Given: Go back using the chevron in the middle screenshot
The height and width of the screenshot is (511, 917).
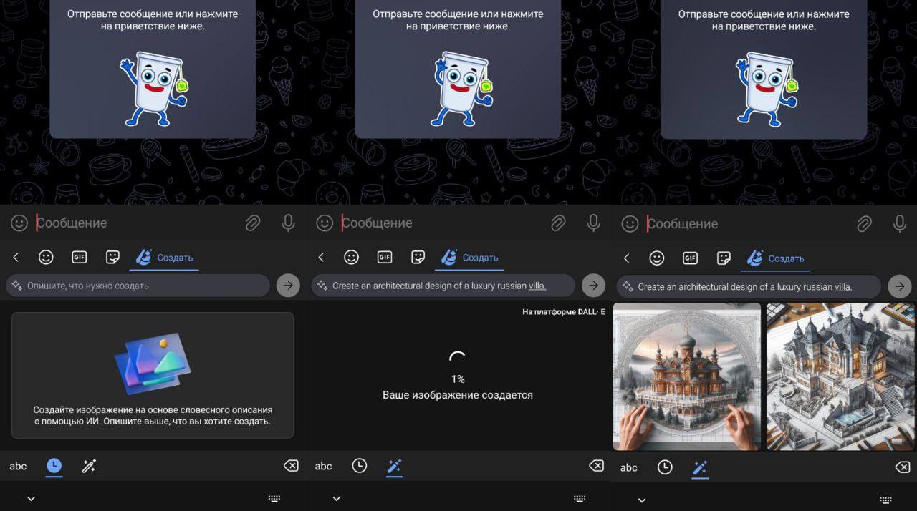Looking at the screenshot, I should coord(321,257).
